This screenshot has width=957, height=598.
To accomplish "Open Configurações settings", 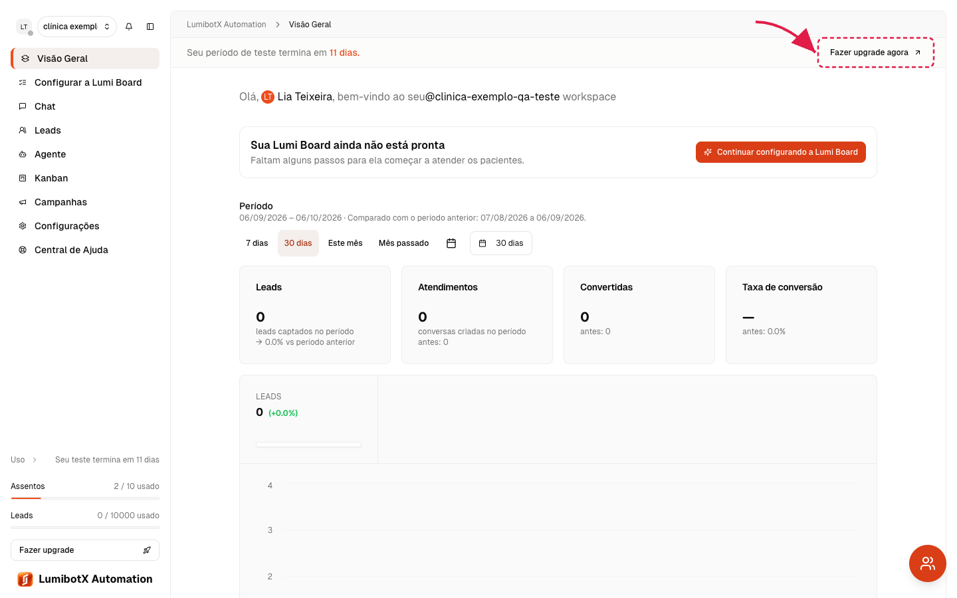I will pyautogui.click(x=85, y=226).
